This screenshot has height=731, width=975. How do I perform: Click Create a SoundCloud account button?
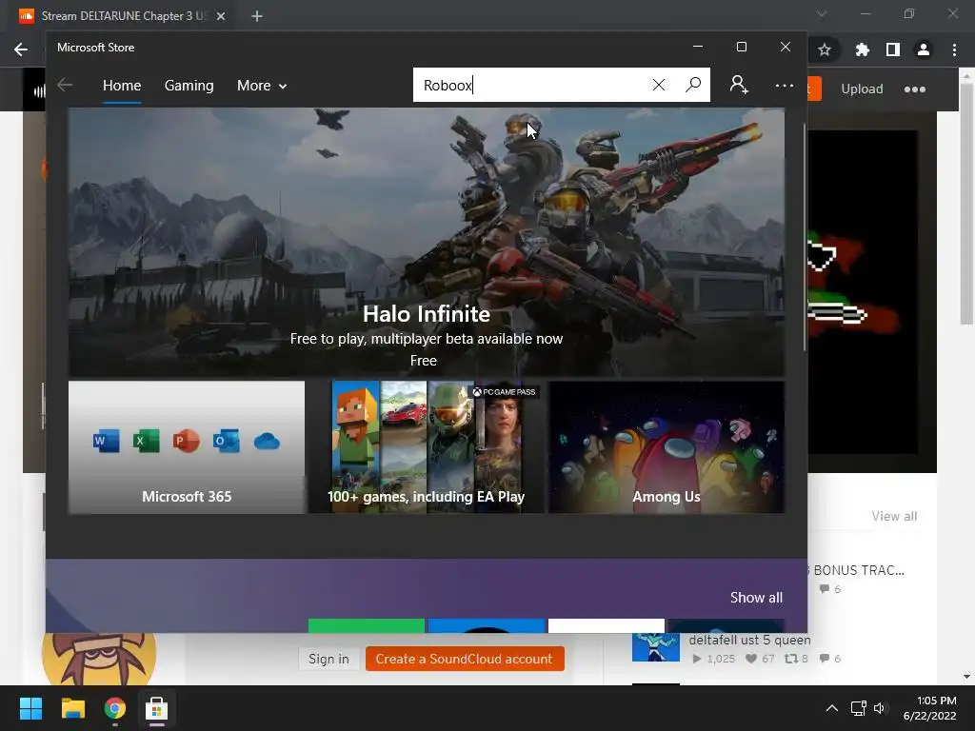coord(465,659)
